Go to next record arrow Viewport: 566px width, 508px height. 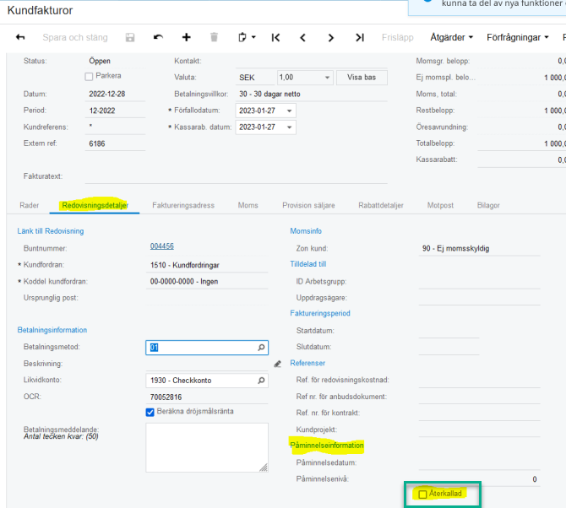[330, 37]
